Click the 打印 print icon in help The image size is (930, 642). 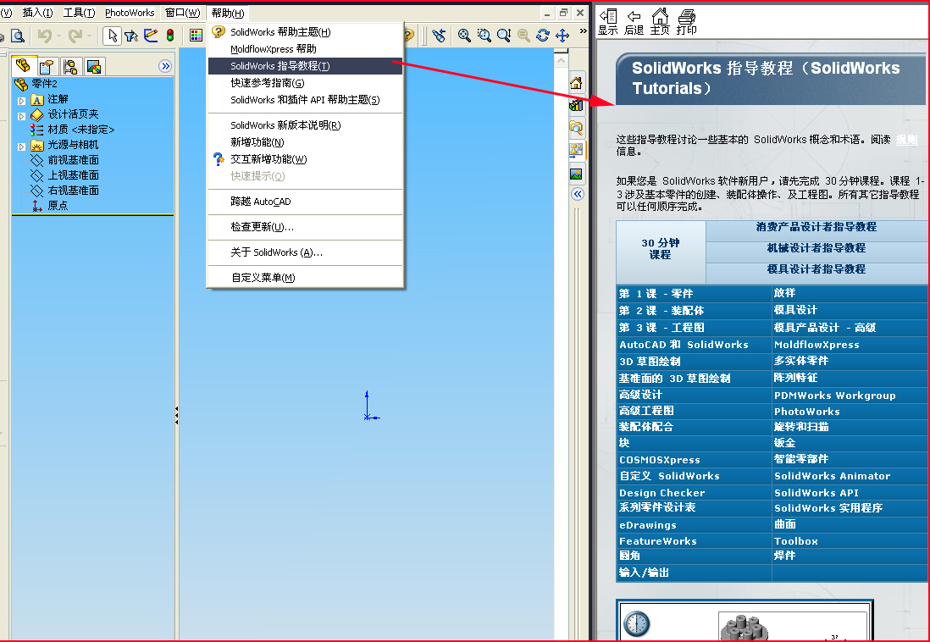[686, 22]
